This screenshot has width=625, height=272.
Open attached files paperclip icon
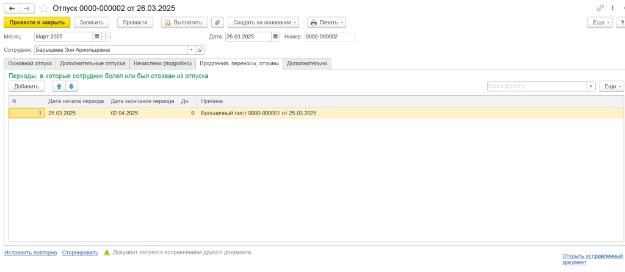pos(218,23)
